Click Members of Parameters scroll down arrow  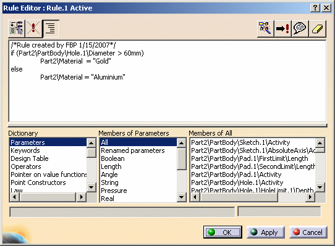pyautogui.click(x=182, y=197)
